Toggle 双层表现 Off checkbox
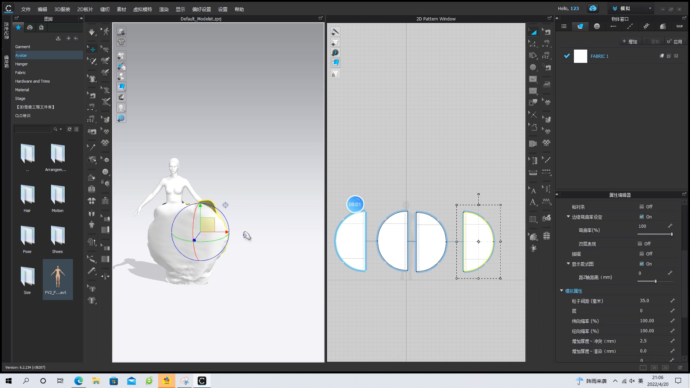Screen dimensions: 690x388 coord(640,244)
